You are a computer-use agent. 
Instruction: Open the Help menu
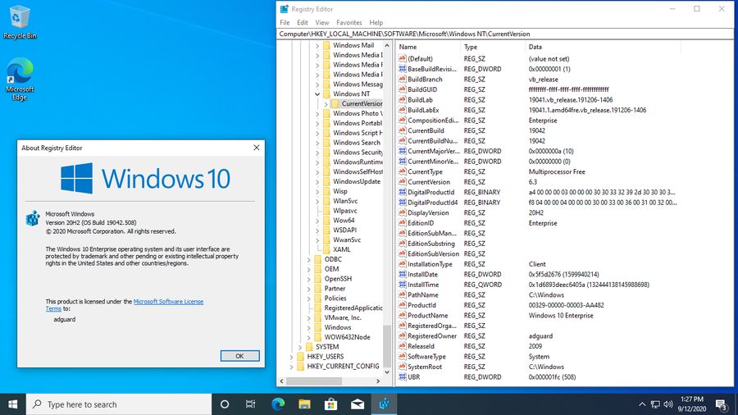[x=376, y=23]
